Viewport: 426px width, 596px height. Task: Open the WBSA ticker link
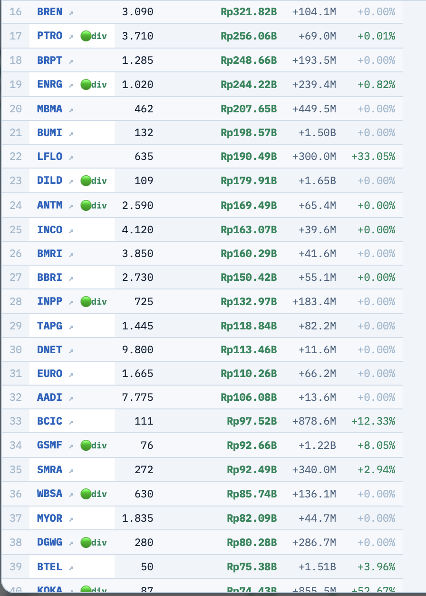click(x=49, y=494)
